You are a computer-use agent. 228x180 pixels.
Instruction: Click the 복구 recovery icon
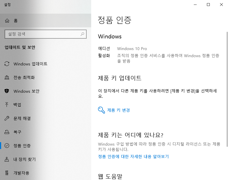click(x=7, y=132)
